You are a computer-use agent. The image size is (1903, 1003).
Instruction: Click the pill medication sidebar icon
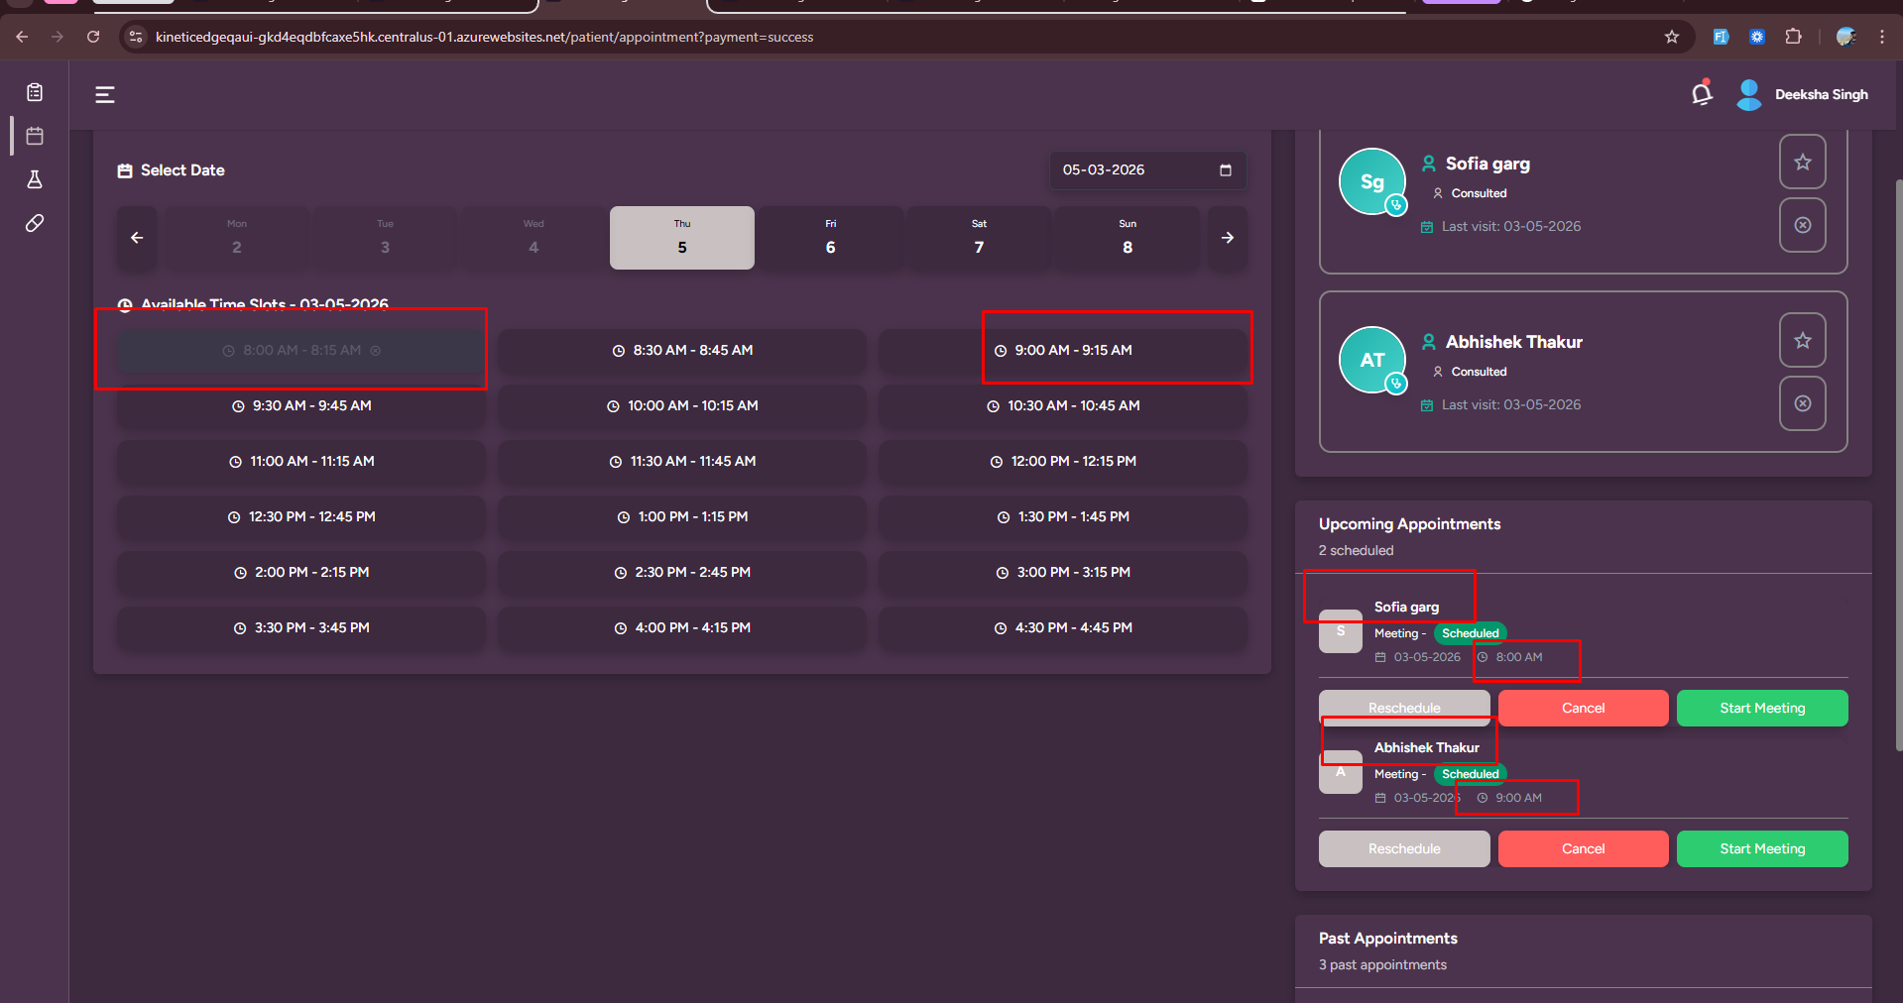tap(35, 223)
